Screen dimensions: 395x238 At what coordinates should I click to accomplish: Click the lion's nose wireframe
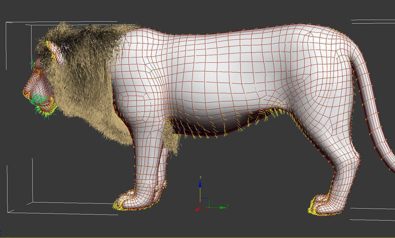pyautogui.click(x=31, y=88)
